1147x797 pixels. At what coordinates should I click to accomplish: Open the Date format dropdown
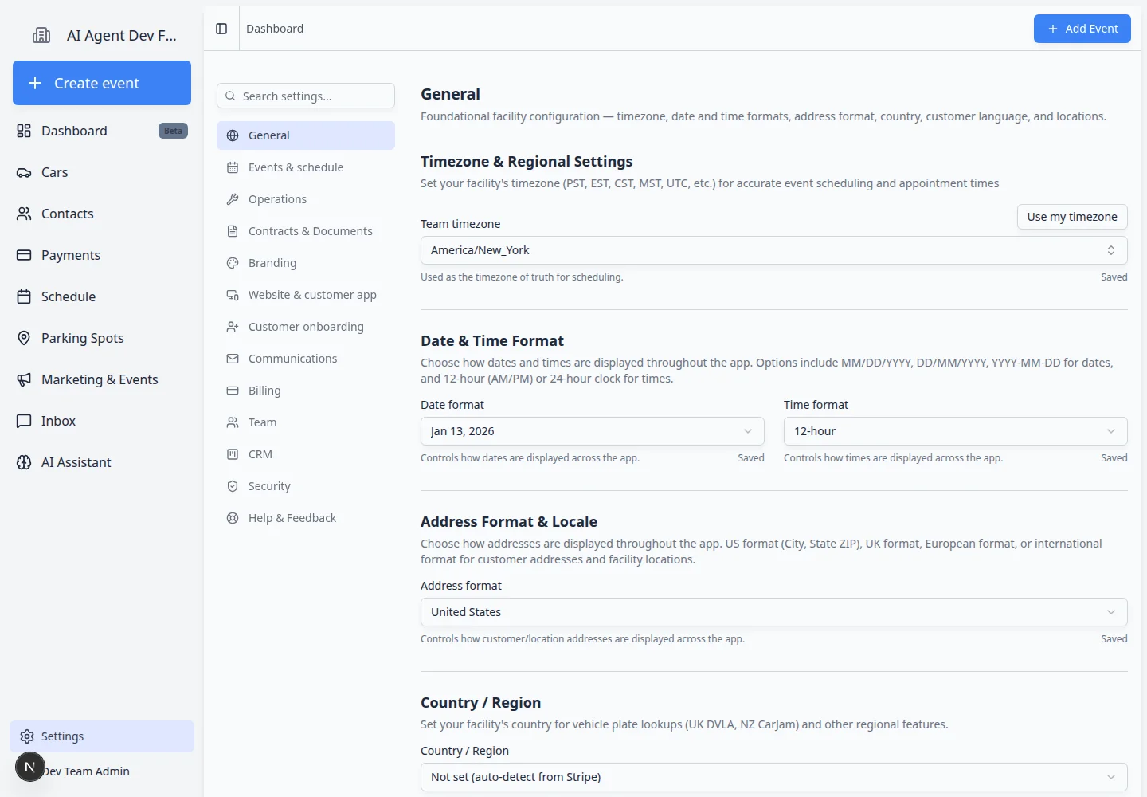coord(592,431)
